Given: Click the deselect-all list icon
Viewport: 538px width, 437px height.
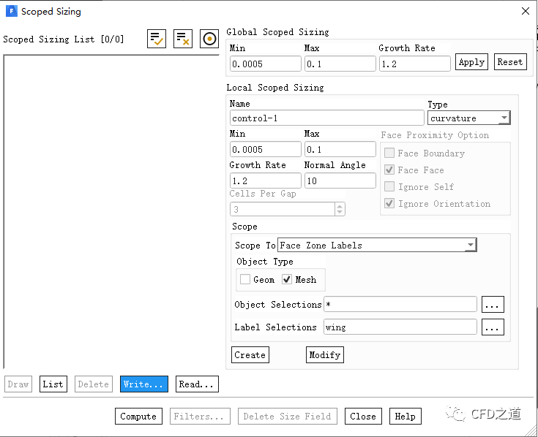Looking at the screenshot, I should (x=183, y=39).
